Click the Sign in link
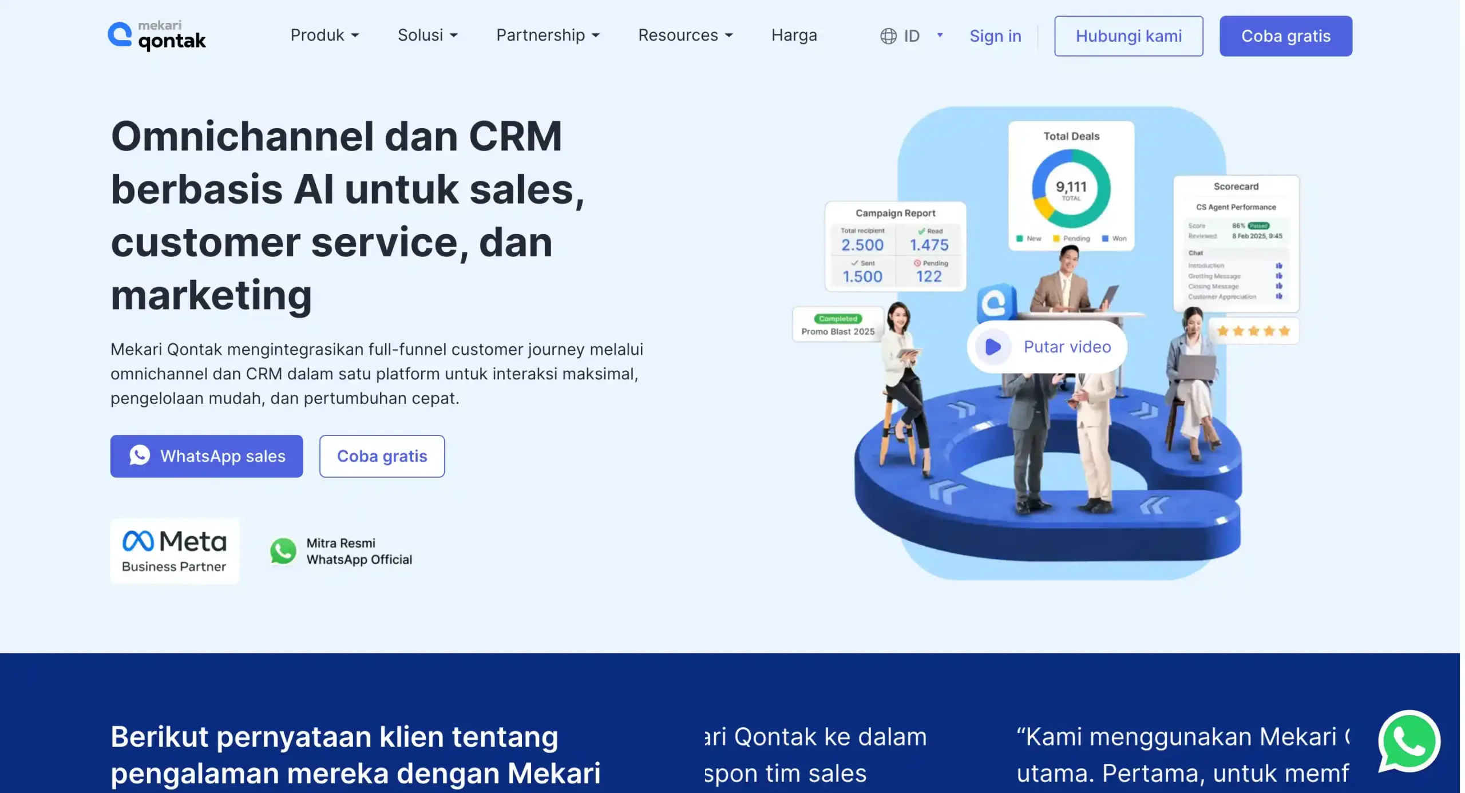This screenshot has height=793, width=1465. [995, 36]
